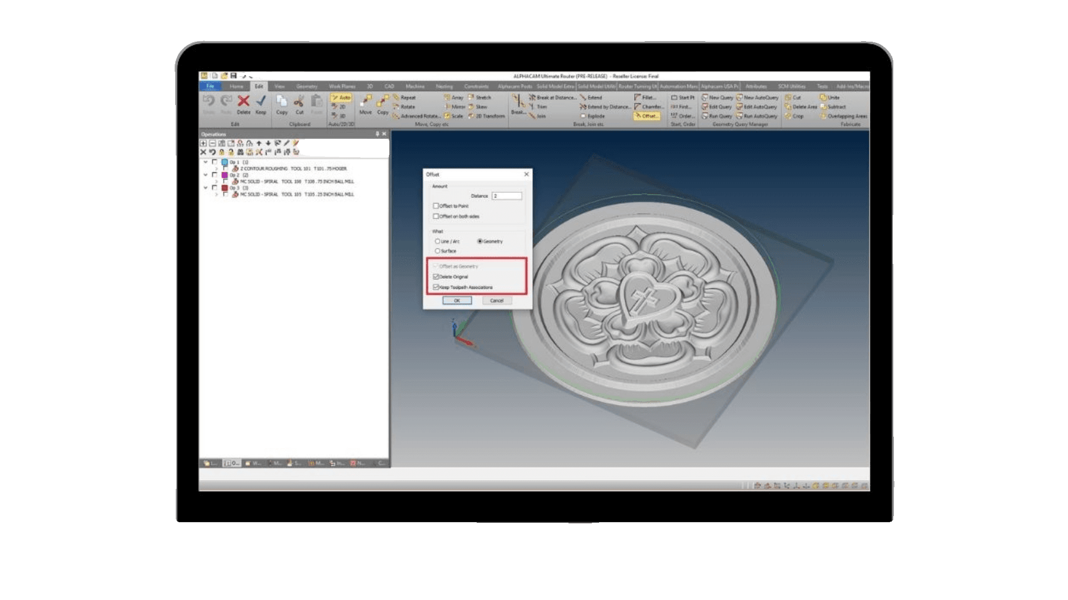Click the Op 2 magenta color swatch
Viewport: 1068px width, 600px height.
[x=225, y=175]
